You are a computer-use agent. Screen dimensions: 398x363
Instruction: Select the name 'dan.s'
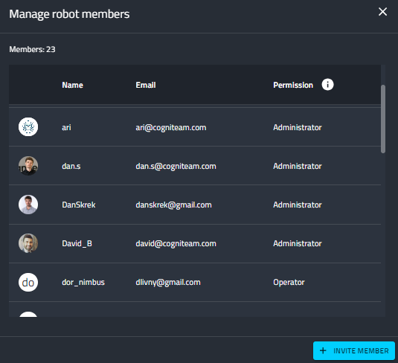click(71, 167)
